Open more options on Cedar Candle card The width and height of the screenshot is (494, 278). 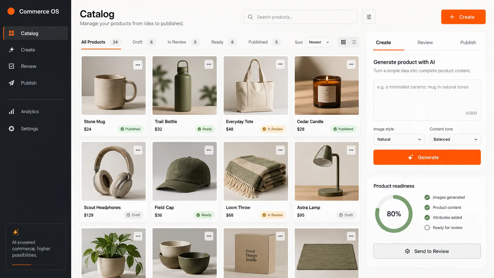tap(351, 64)
